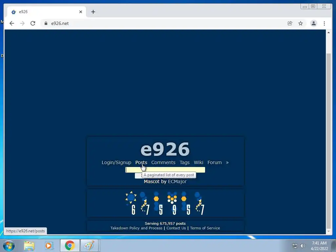The height and width of the screenshot is (252, 336).
Task: Open the Forum page
Action: click(x=215, y=162)
